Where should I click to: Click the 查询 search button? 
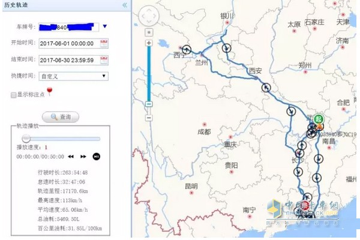pyautogui.click(x=61, y=117)
